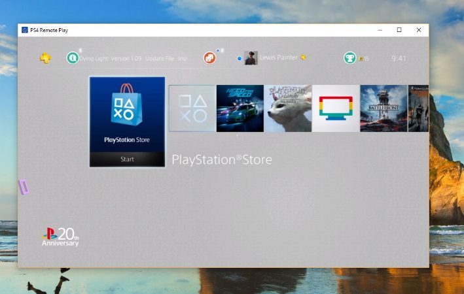
Task: Open the Trophies icon
Action: [349, 58]
